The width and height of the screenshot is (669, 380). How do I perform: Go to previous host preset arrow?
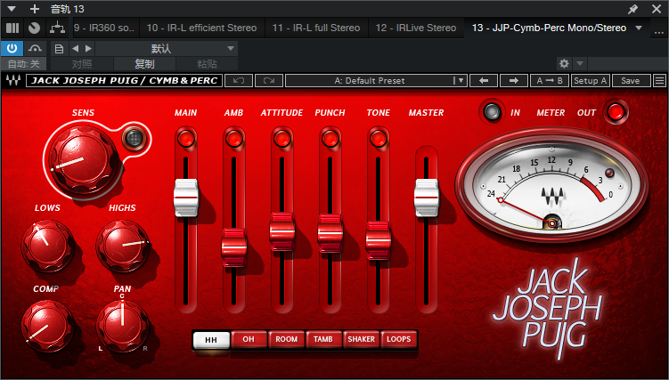tap(75, 49)
